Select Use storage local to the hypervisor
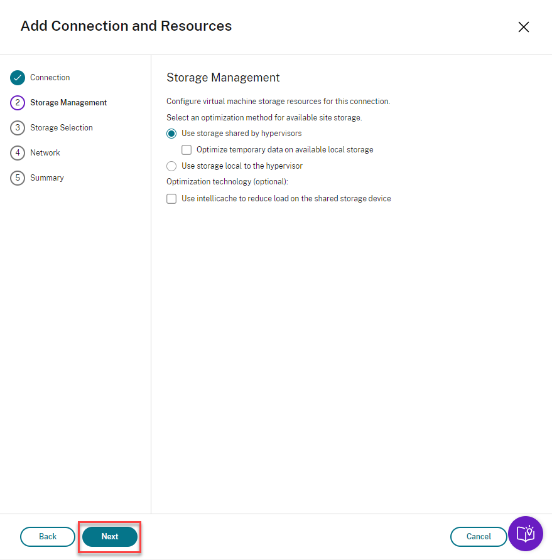 (171, 166)
